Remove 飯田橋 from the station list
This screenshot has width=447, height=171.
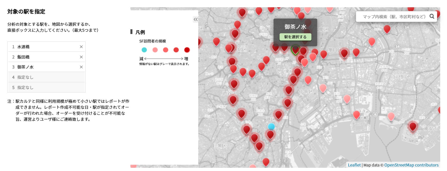81,57
